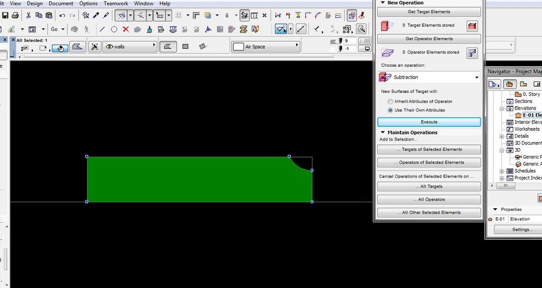Click the Save floppy disk icon
Screen dimensions: 542x288
(5, 15)
